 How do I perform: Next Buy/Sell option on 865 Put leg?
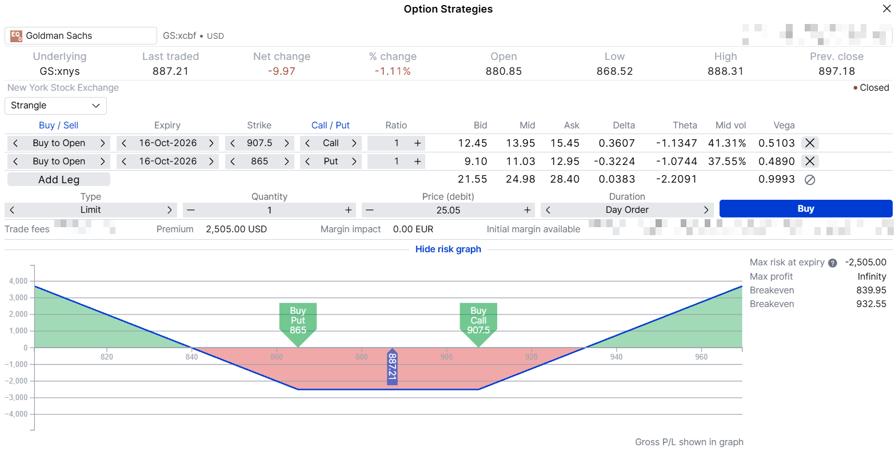click(x=102, y=162)
